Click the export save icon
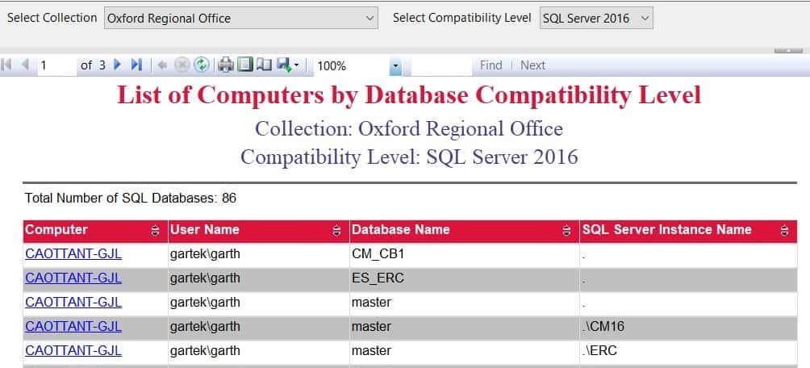Image resolution: width=810 pixels, height=368 pixels. tap(284, 65)
